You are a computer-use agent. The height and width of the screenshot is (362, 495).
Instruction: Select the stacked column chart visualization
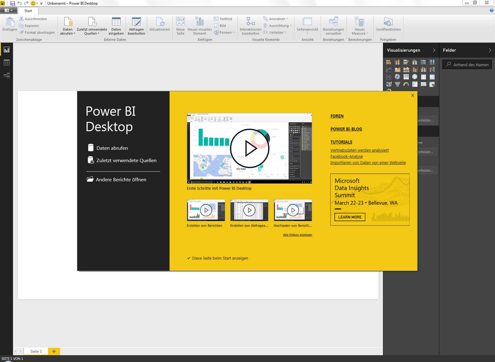click(398, 62)
